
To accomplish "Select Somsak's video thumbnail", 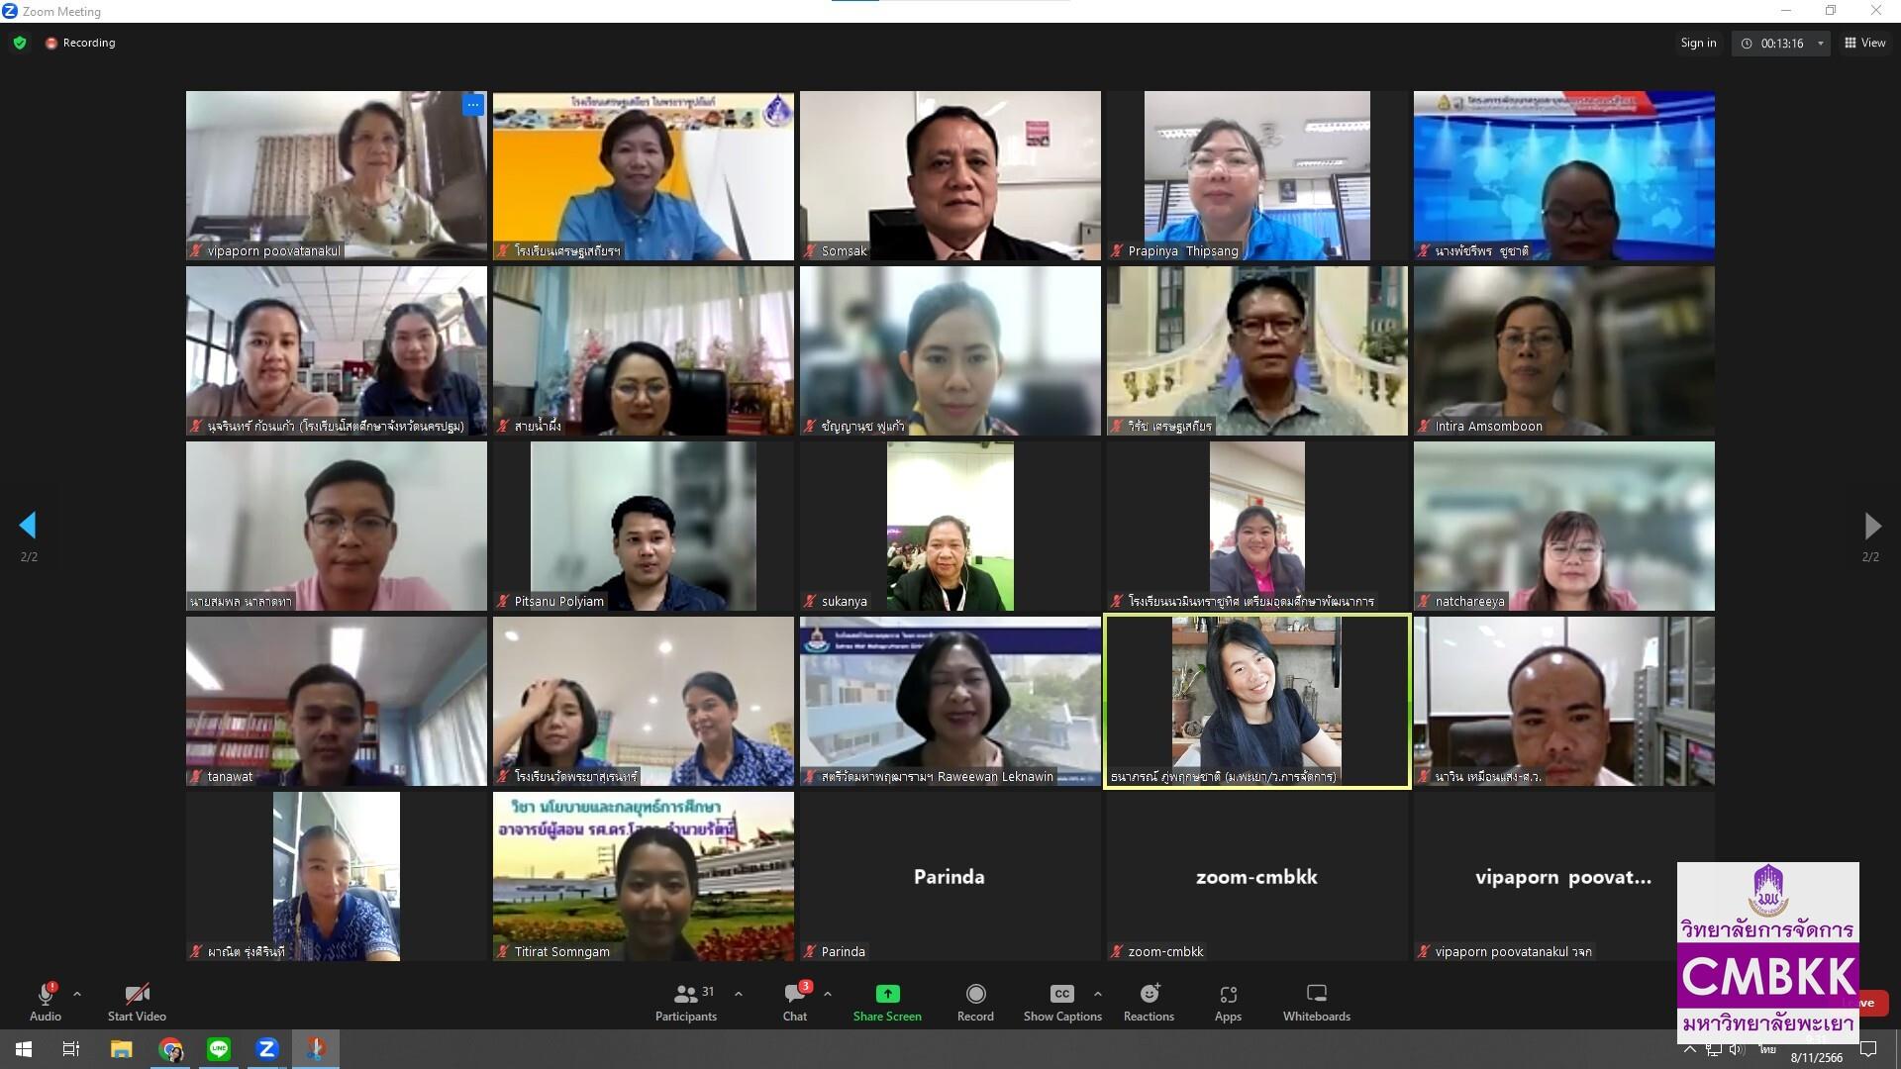I will click(950, 176).
